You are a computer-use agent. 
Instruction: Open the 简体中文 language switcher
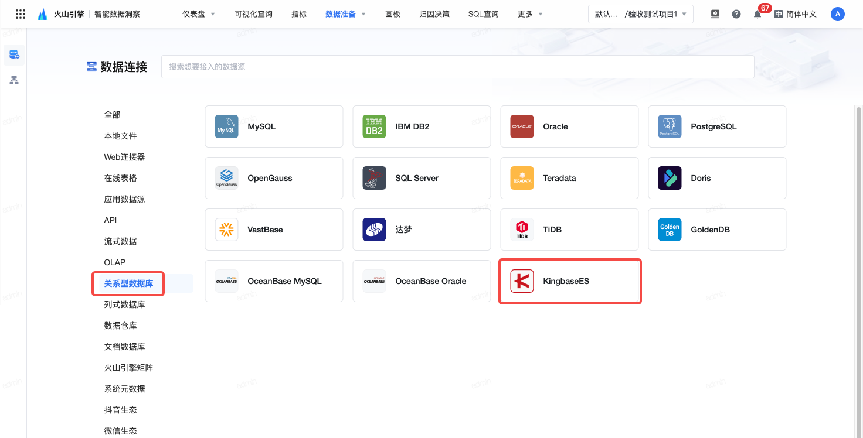pyautogui.click(x=796, y=14)
